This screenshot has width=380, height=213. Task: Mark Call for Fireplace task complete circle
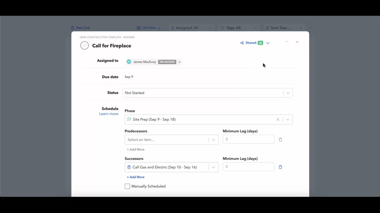click(84, 46)
